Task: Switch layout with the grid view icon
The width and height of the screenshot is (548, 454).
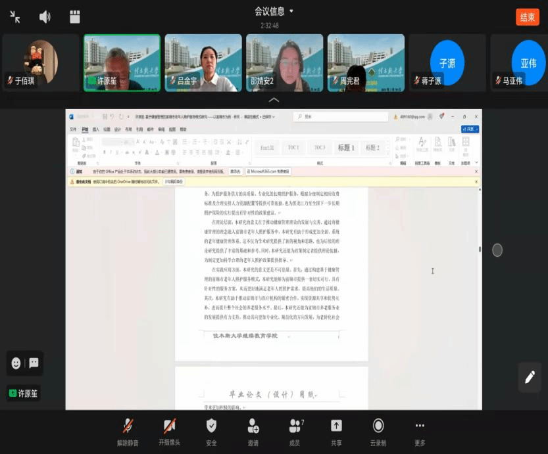Action: [x=74, y=17]
